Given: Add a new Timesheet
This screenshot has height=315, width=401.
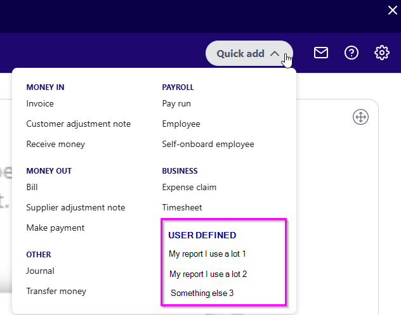Looking at the screenshot, I should (182, 207).
